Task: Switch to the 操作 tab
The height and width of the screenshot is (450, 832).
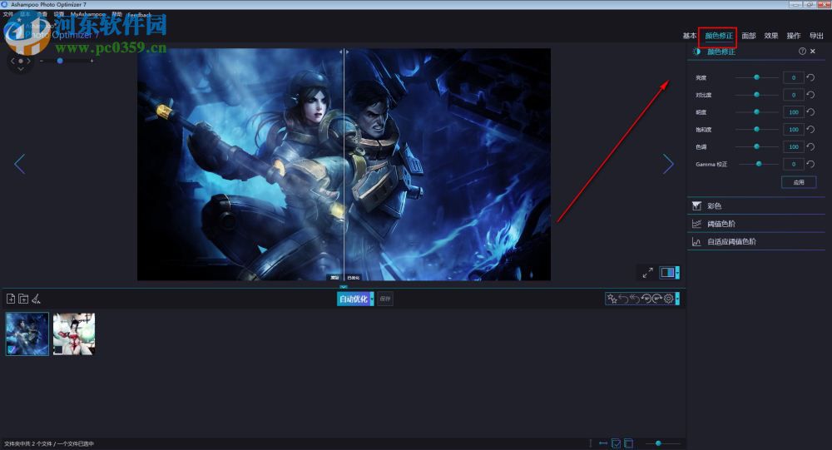Action: pyautogui.click(x=793, y=36)
